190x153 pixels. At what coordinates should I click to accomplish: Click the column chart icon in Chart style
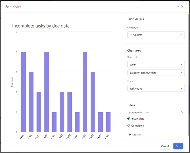[x=131, y=35]
